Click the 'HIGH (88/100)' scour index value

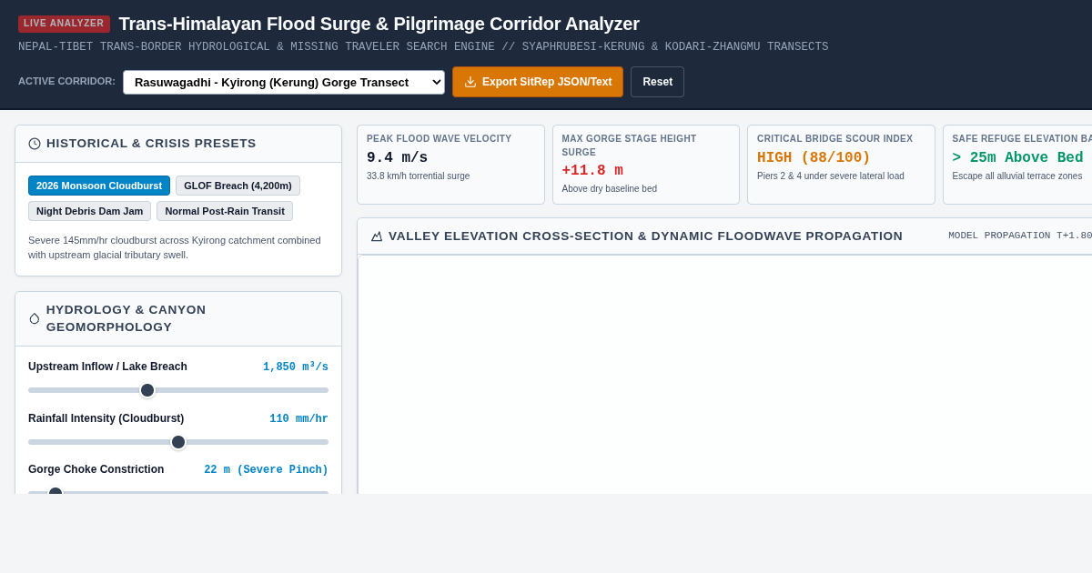tap(814, 157)
